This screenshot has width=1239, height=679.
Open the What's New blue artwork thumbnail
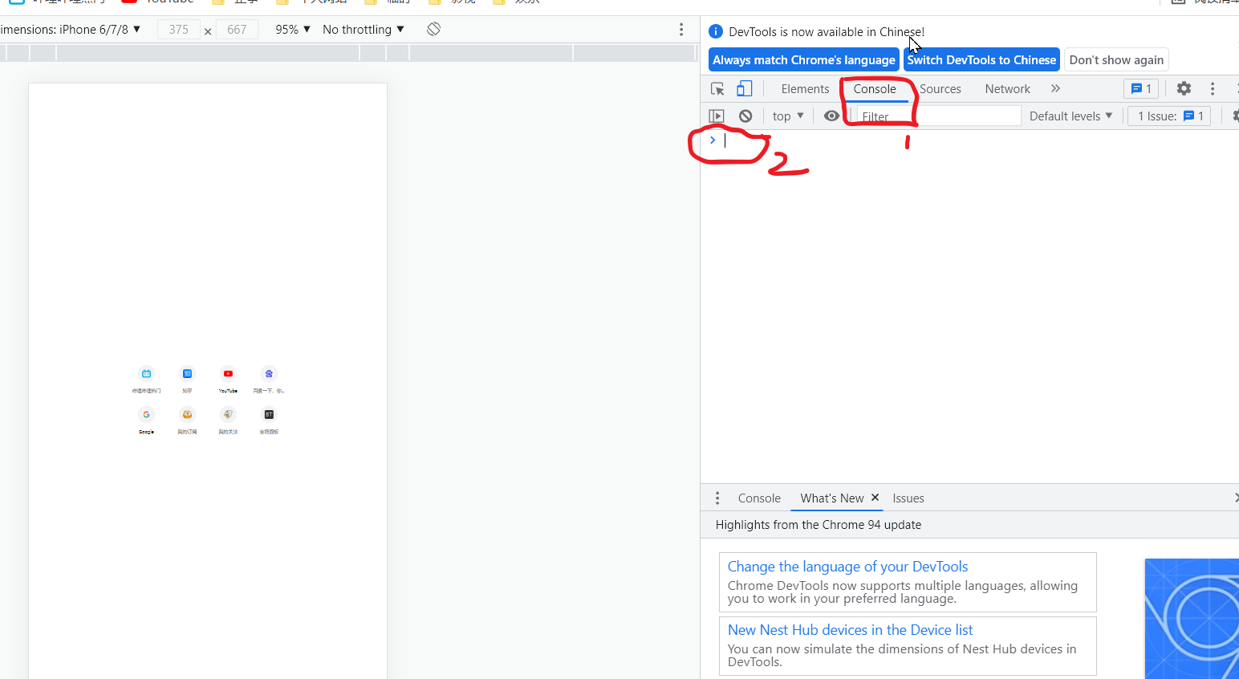click(x=1192, y=619)
